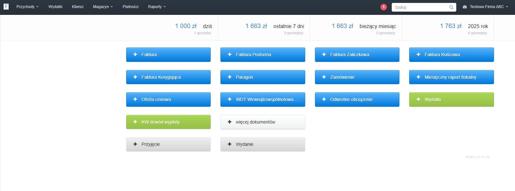Click the plus icon on green Wydatki button

(x=419, y=99)
